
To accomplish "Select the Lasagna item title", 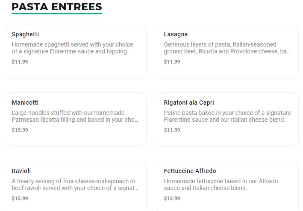I will pyautogui.click(x=176, y=34).
